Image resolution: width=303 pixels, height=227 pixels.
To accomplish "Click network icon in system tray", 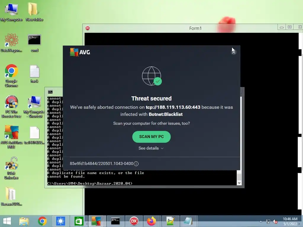I will coord(268,221).
